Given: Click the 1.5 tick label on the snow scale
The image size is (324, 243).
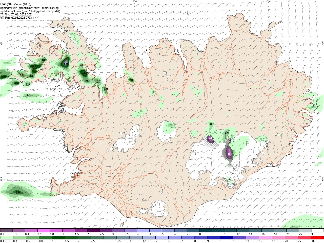Looking at the screenshot, I should coord(77,234).
